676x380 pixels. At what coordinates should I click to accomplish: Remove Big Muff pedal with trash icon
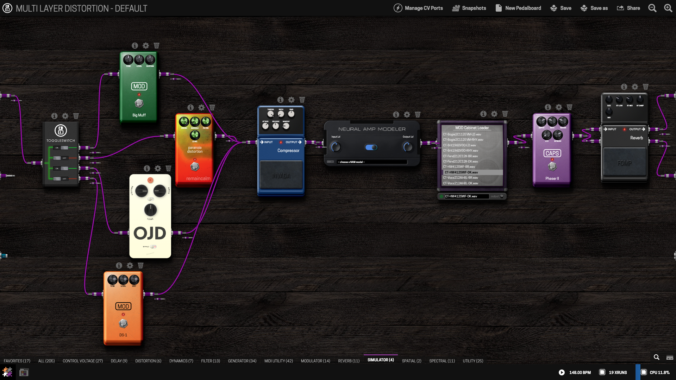pos(157,46)
